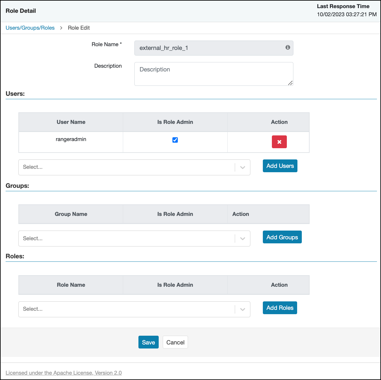Click inside the Description text area
Image resolution: width=381 pixels, height=380 pixels.
[x=214, y=74]
